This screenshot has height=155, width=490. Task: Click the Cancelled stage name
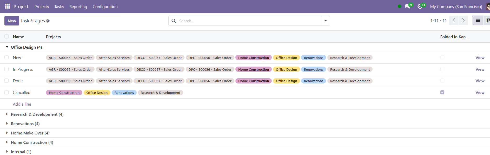22,92
